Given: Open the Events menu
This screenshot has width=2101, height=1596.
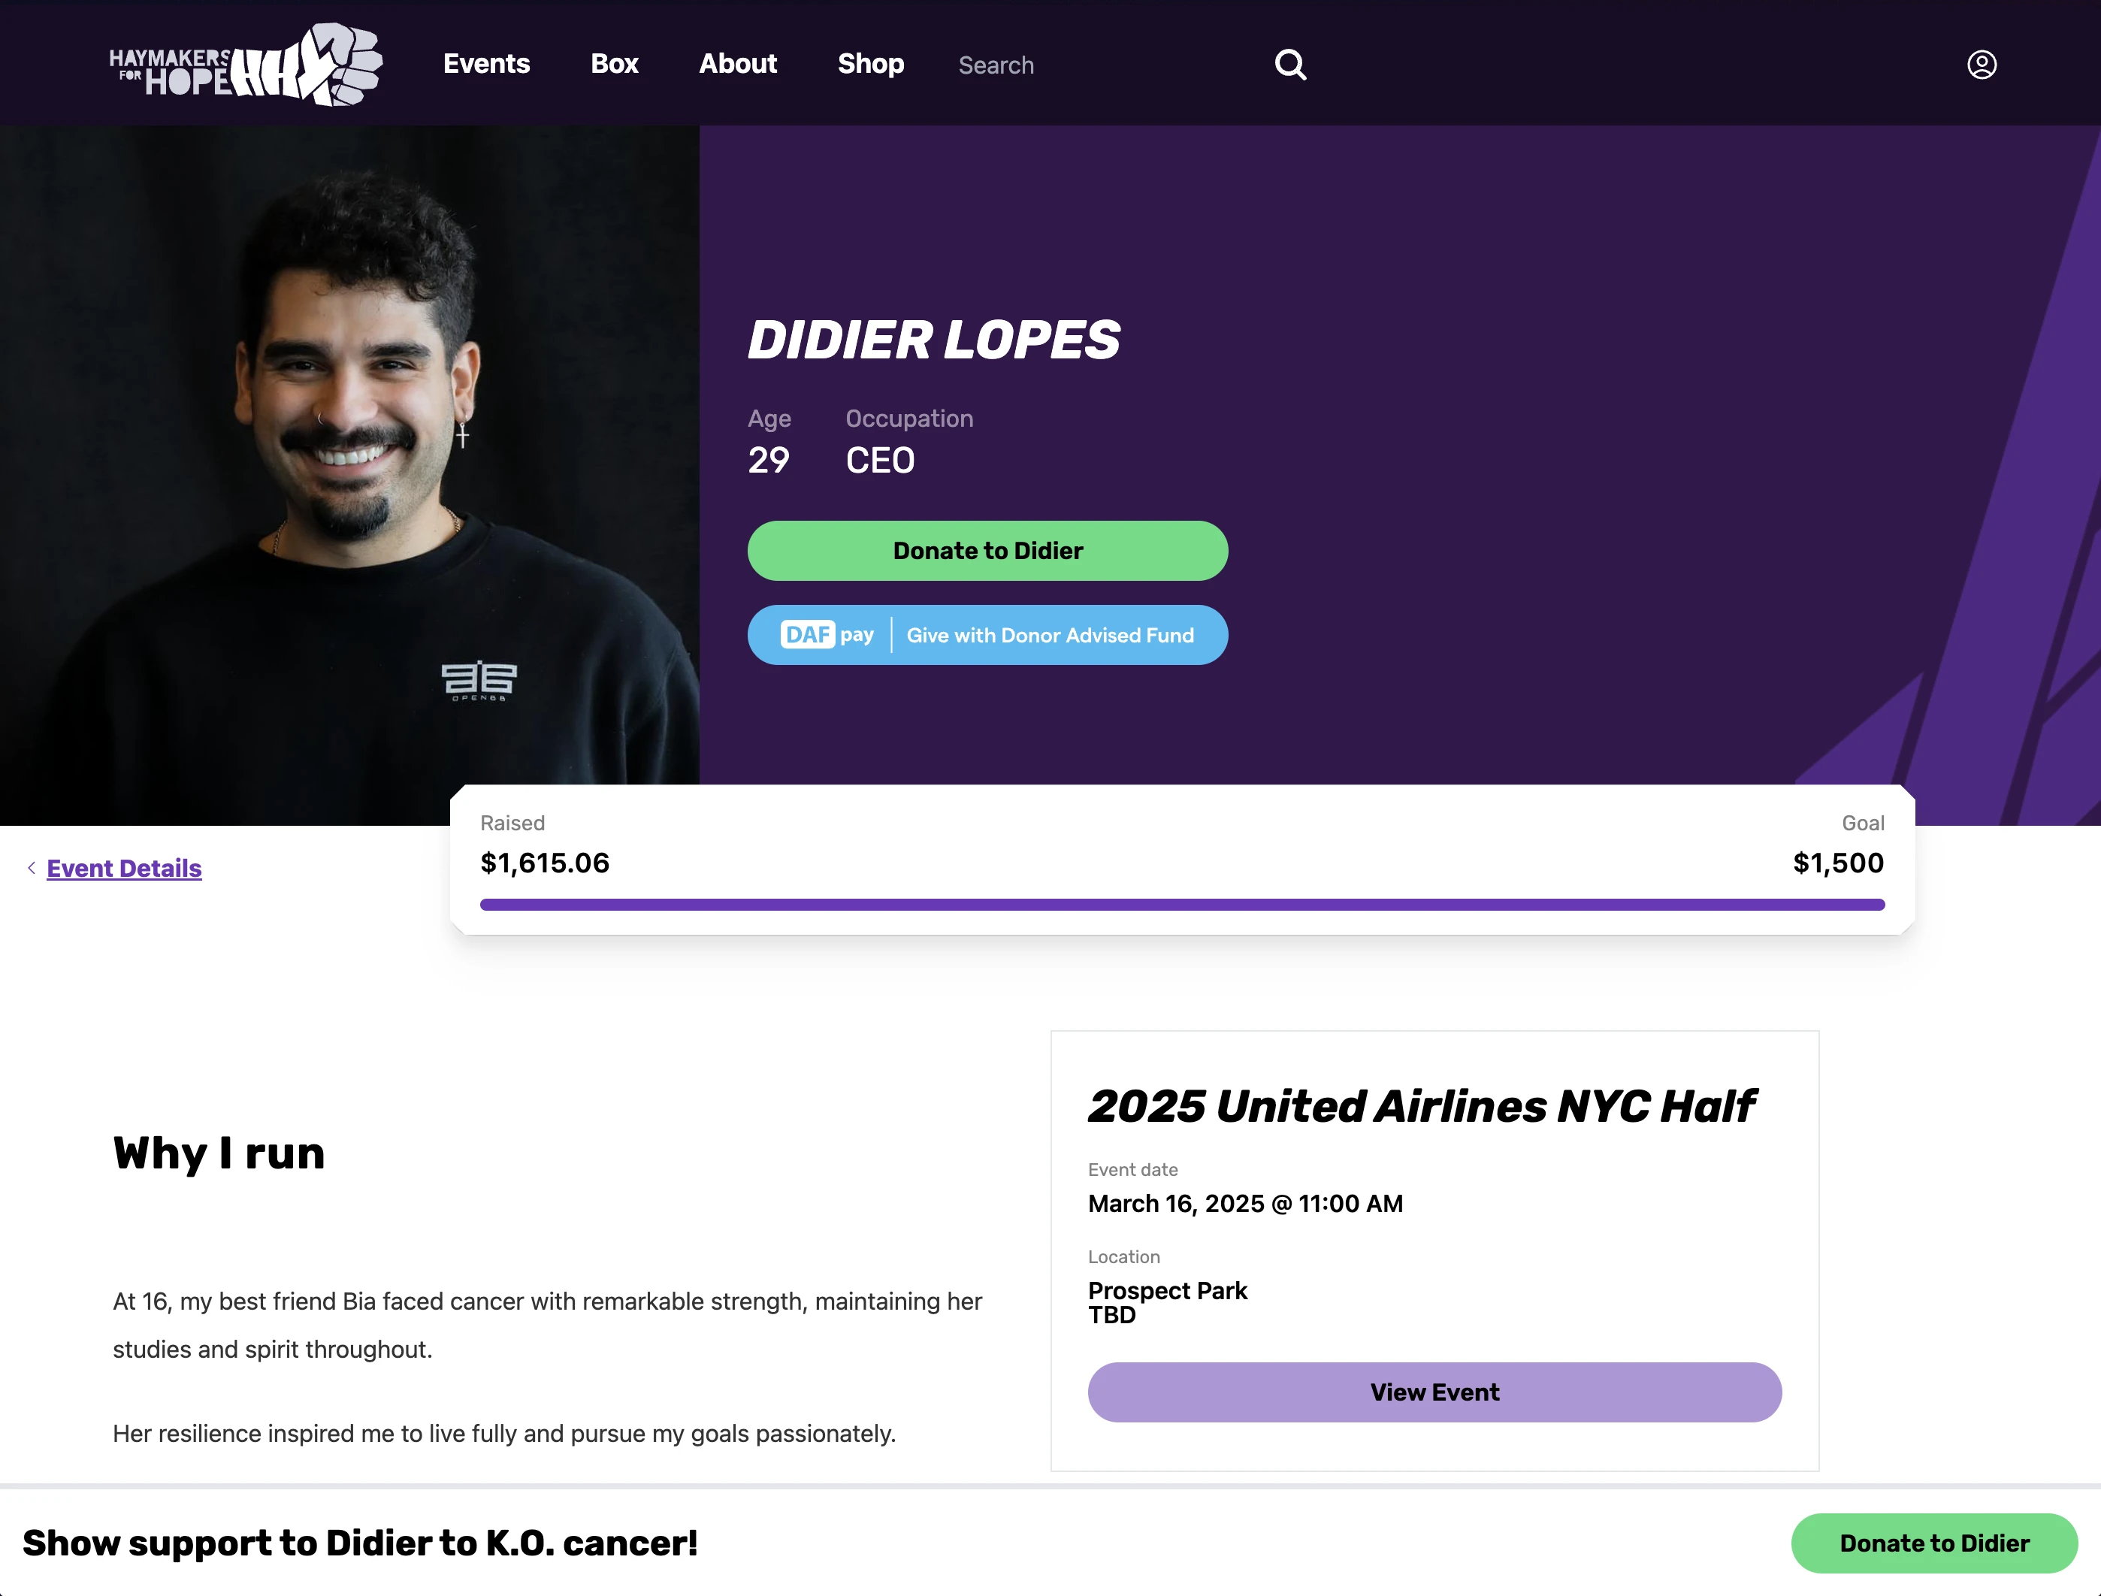Looking at the screenshot, I should click(x=486, y=64).
